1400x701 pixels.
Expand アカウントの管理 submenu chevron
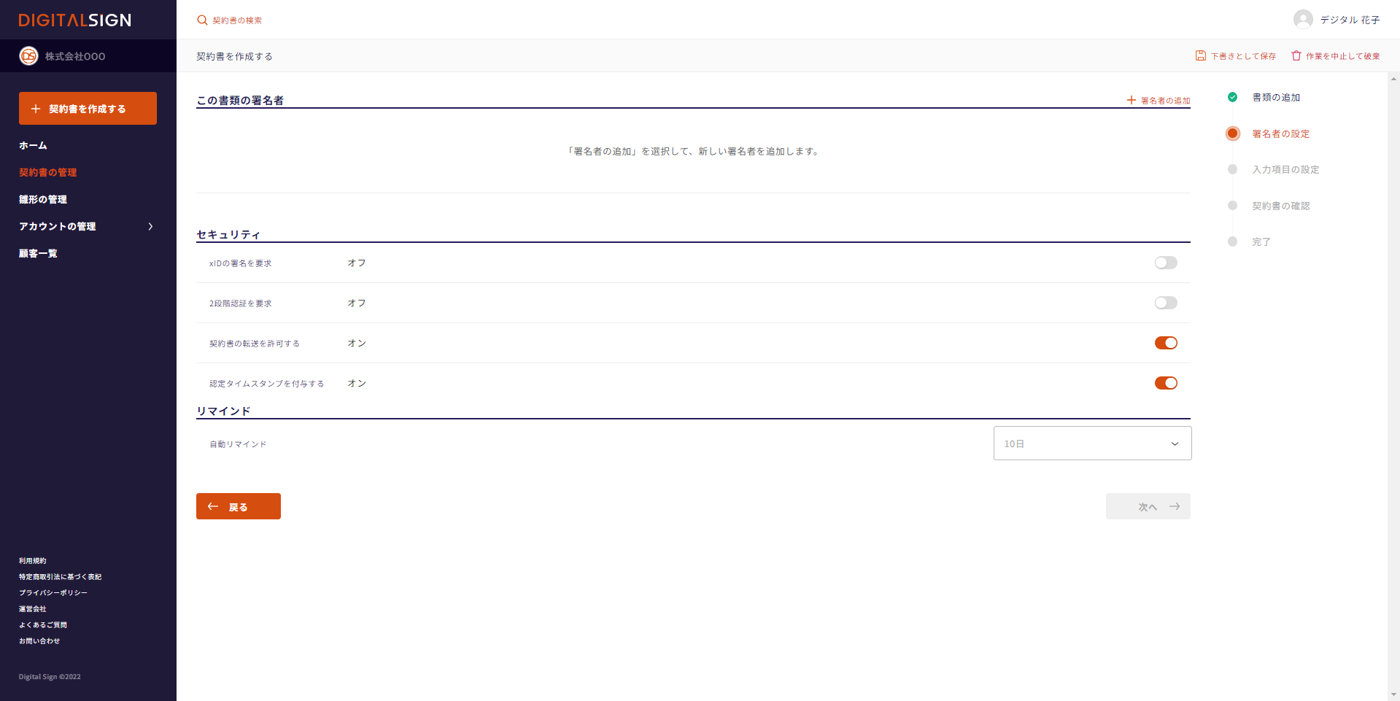click(x=150, y=227)
